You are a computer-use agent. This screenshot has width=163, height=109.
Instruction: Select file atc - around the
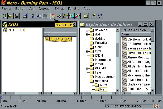point(138,75)
